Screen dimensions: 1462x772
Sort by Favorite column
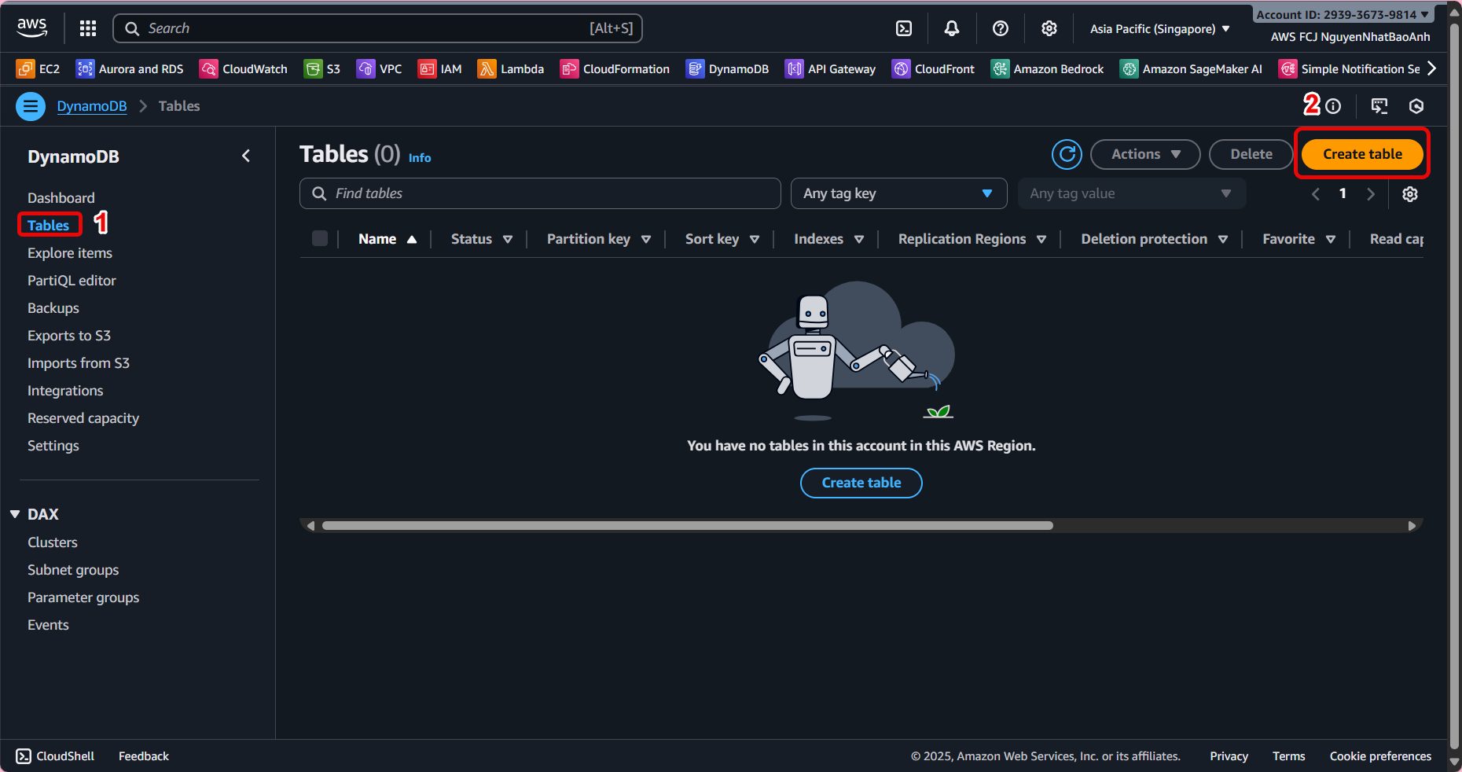pyautogui.click(x=1299, y=239)
